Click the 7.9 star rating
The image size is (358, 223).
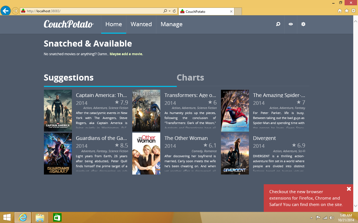tap(121, 102)
